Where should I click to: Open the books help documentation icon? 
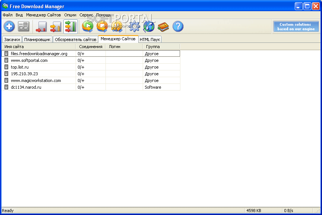coord(163,27)
